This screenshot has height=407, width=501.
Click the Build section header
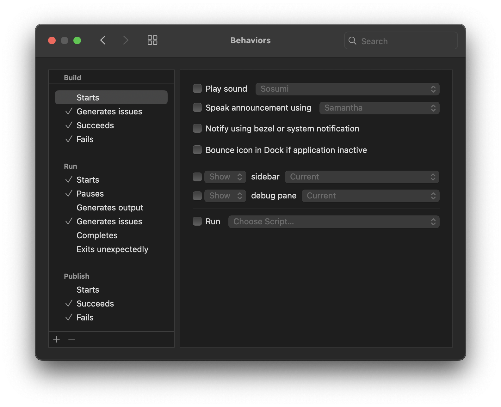click(72, 78)
